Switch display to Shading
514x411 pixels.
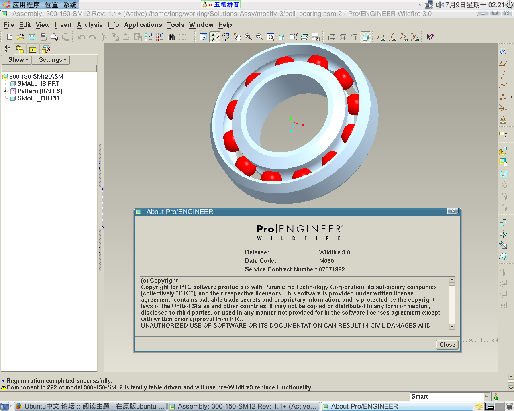click(x=365, y=37)
